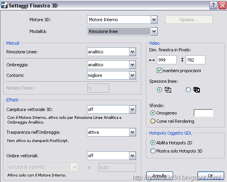Image resolution: width=227 pixels, height=182 pixels.
Task: Select the thin wireframe cube icon
Action: pyautogui.click(x=168, y=90)
